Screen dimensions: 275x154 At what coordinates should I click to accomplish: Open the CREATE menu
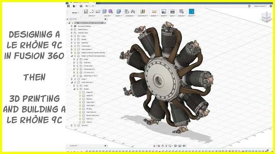(x=107, y=16)
